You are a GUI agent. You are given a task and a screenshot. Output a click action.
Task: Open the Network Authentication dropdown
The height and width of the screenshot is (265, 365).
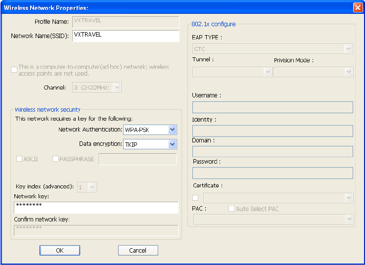click(x=172, y=130)
